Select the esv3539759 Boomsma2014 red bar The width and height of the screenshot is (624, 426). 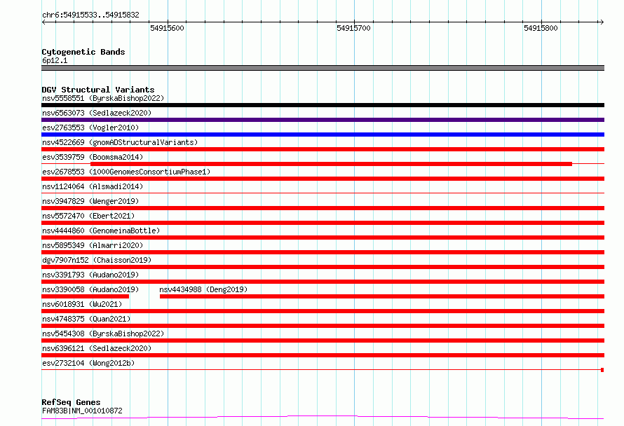click(x=331, y=164)
